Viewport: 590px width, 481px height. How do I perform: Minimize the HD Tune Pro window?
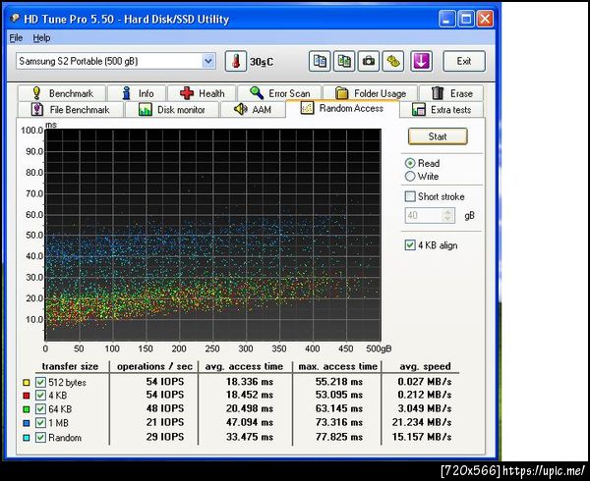click(x=447, y=19)
